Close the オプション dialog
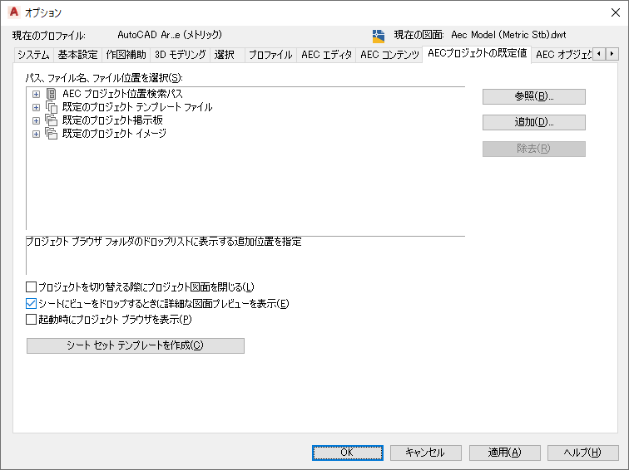Viewport: 629px width, 470px height. (616, 12)
